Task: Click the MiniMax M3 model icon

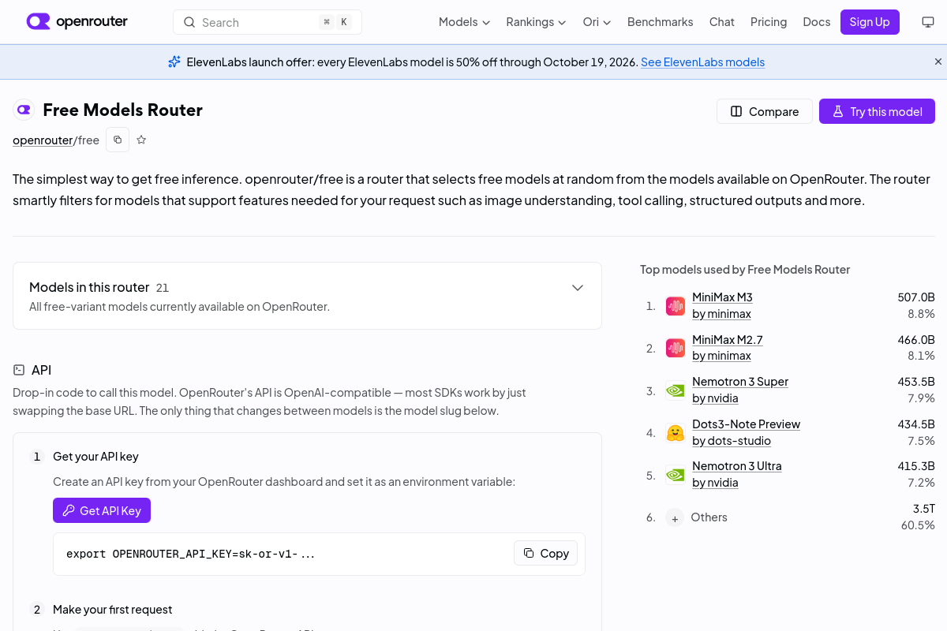Action: 676,306
